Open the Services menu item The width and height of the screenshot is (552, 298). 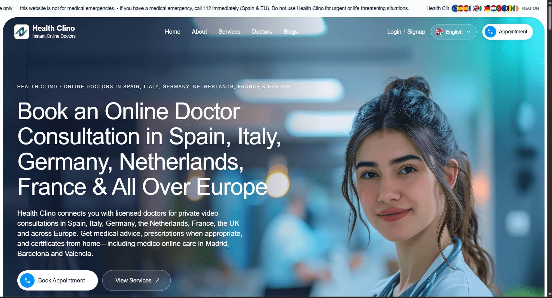229,32
